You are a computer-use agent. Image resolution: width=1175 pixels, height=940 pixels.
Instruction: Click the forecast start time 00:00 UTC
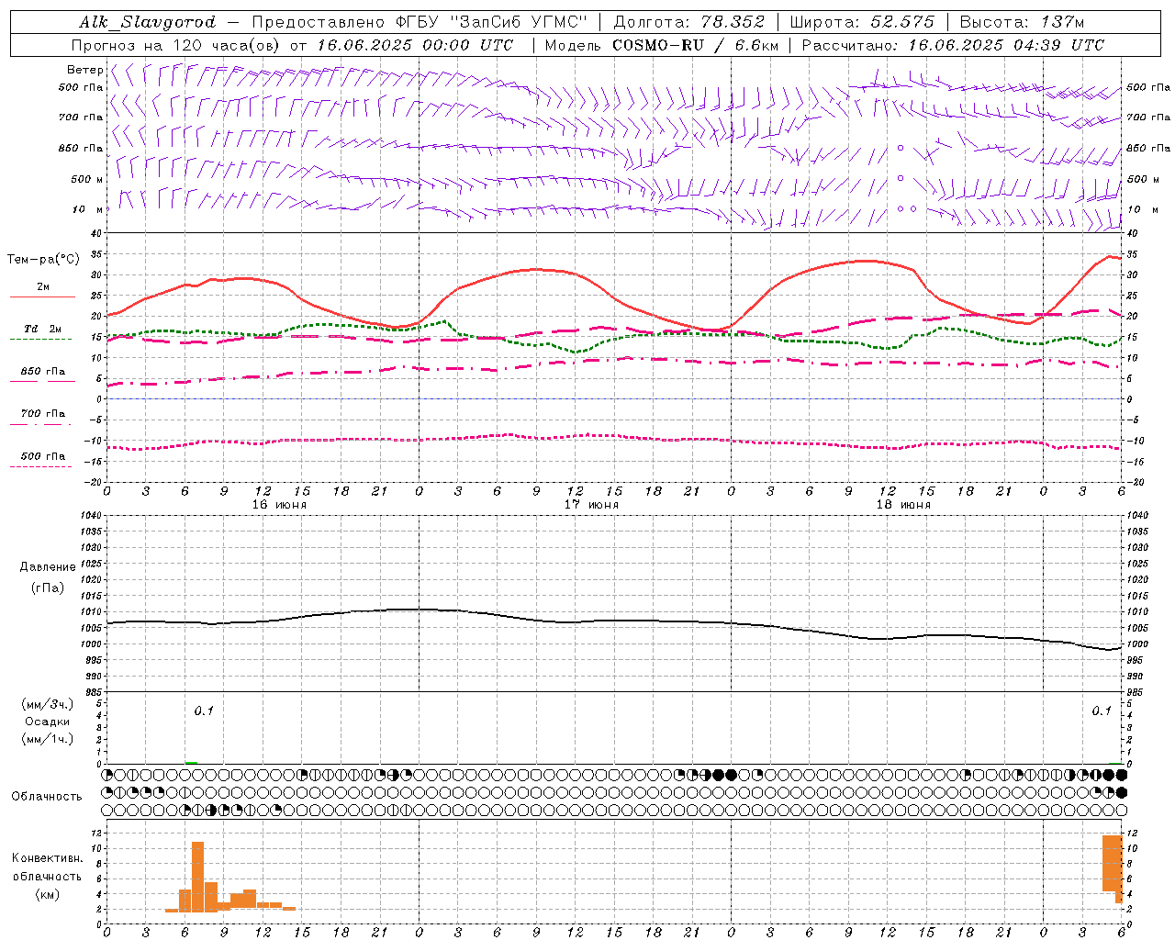[x=467, y=45]
